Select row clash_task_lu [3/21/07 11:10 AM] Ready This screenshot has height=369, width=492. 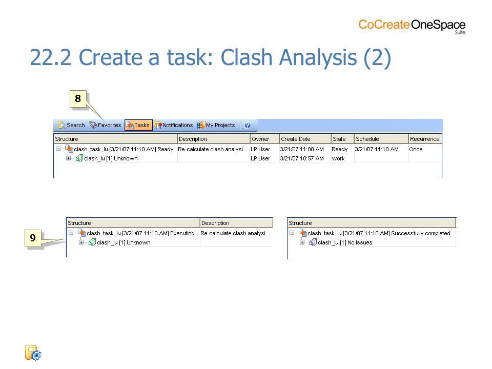pos(124,149)
